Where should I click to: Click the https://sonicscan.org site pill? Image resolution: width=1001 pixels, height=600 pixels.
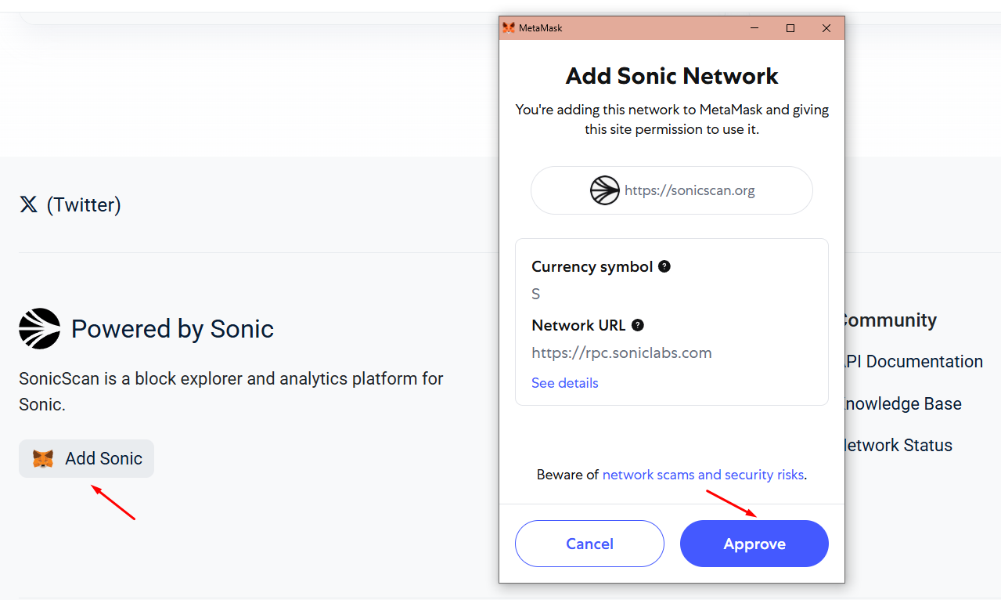[x=672, y=190]
